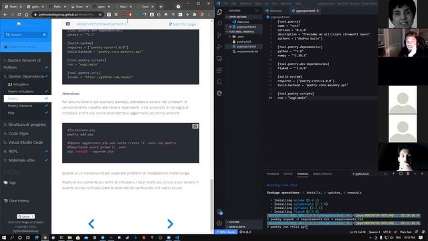The width and height of the screenshot is (428, 241).
Task: Go to next docs page arrow
Action: coord(170,224)
